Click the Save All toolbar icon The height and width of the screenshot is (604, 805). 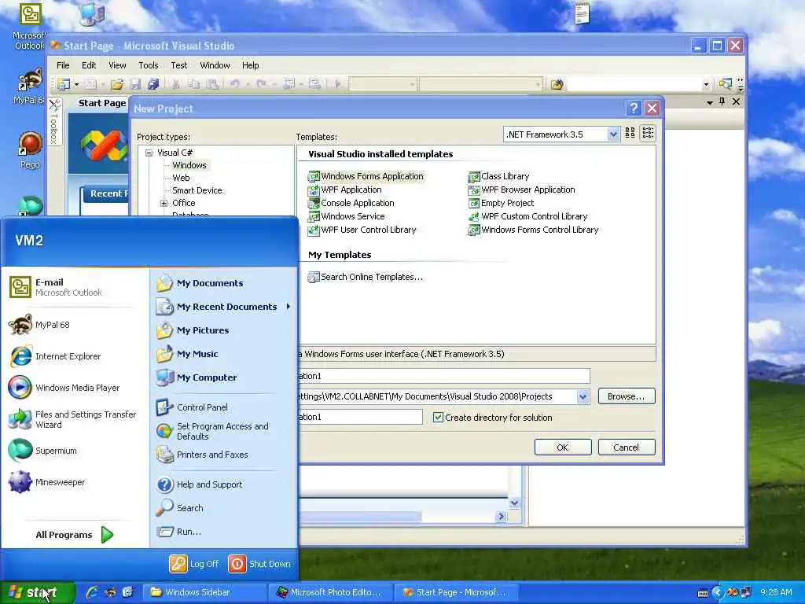(x=153, y=83)
